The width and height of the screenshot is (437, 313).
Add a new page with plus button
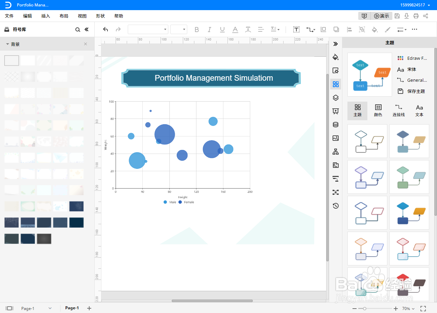point(89,308)
